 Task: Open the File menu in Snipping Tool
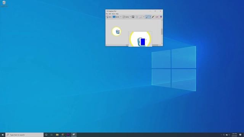107,14
